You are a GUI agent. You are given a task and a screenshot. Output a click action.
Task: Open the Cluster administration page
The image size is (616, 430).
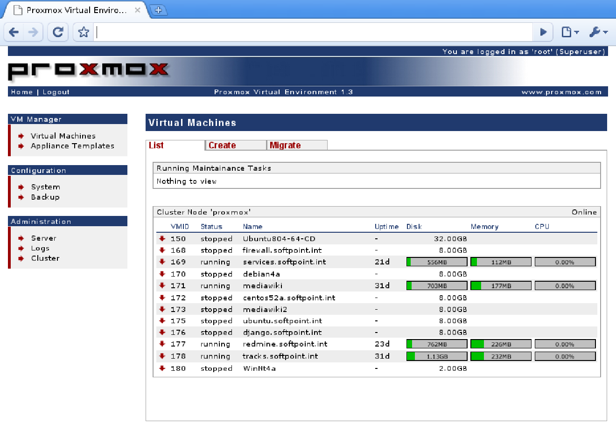45,258
